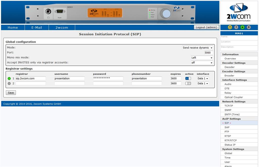Click the gray upload arrow icon
Screen dimensions: 259x167
[x=248, y=27]
